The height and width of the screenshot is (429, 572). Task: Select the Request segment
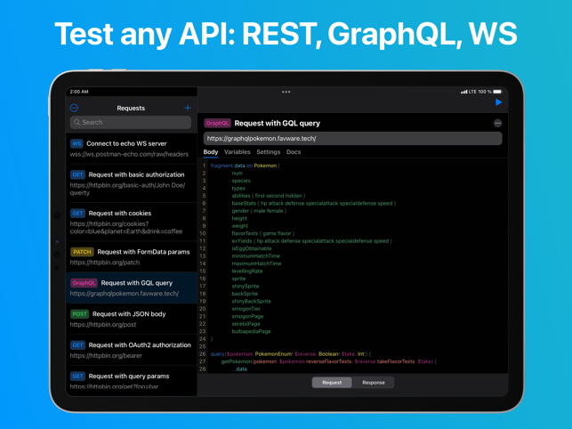pos(332,383)
